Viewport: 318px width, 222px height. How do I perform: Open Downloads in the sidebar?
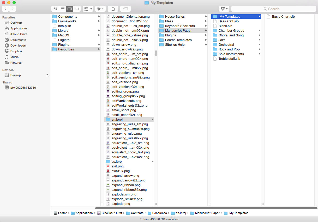point(18,45)
